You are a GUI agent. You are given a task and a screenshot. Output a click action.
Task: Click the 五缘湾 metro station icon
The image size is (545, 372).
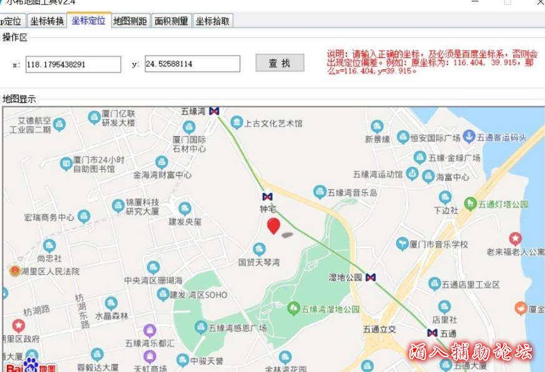tap(214, 111)
